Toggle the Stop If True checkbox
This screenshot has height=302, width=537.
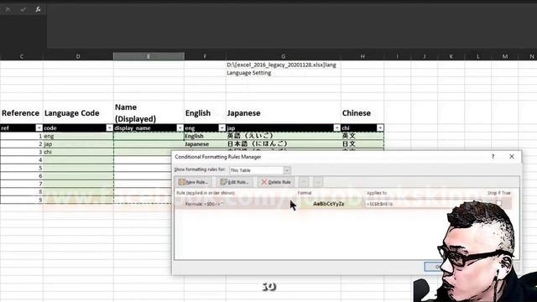pos(498,204)
